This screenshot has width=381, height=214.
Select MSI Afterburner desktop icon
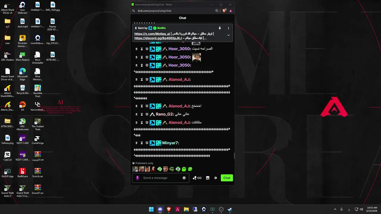23,124
